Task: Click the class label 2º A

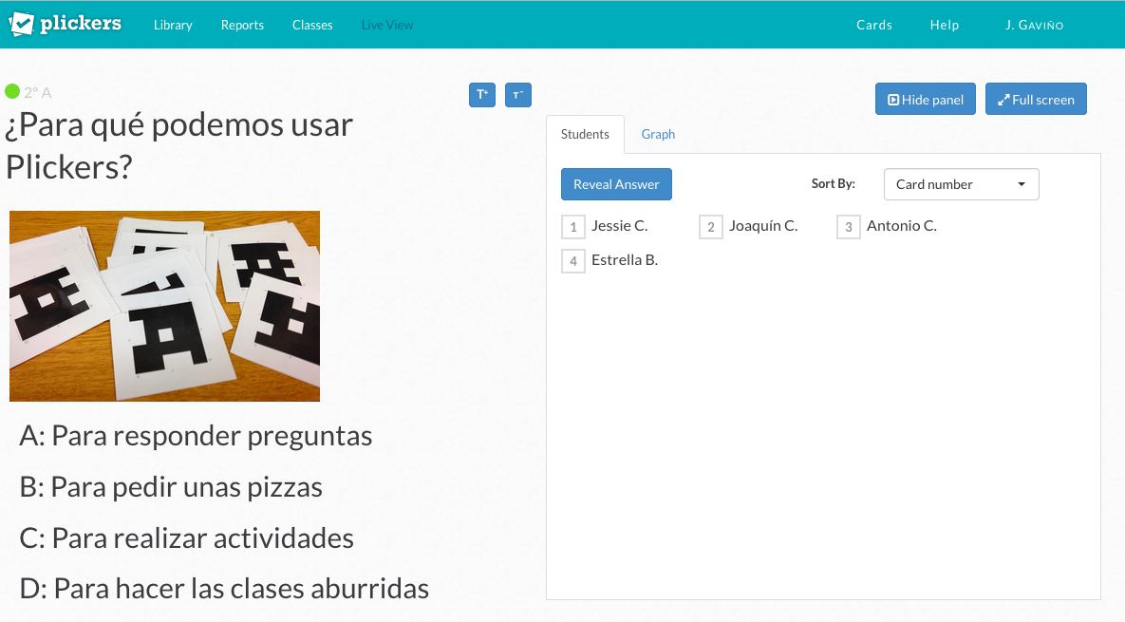Action: (x=37, y=92)
